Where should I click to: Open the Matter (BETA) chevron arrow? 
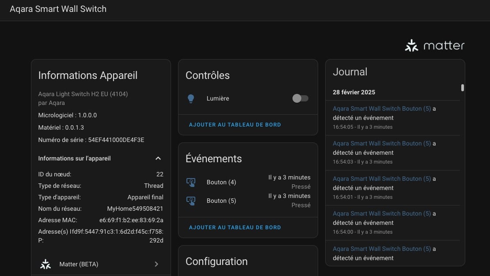tap(156, 264)
